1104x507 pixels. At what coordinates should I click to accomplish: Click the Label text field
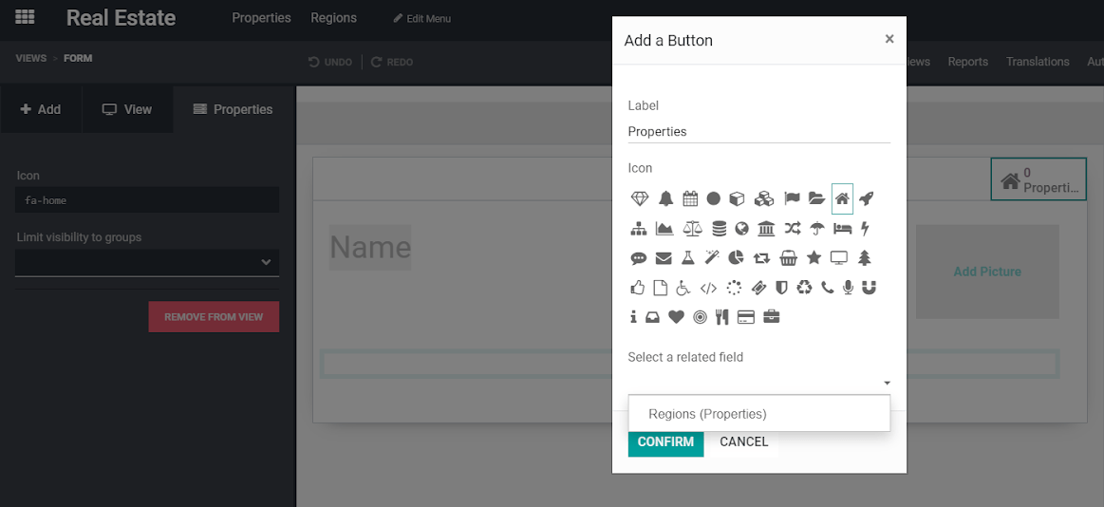point(759,131)
